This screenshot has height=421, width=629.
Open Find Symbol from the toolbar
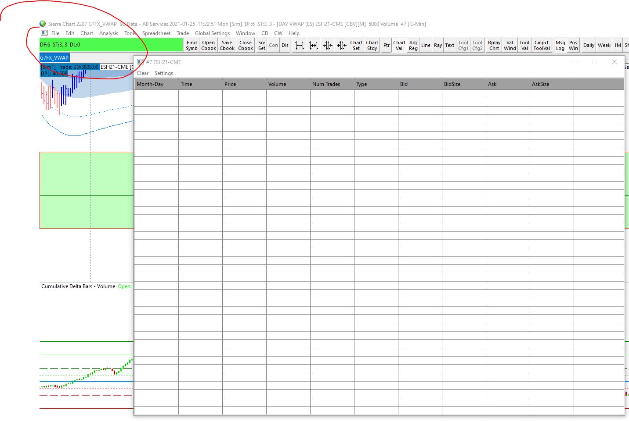point(192,45)
